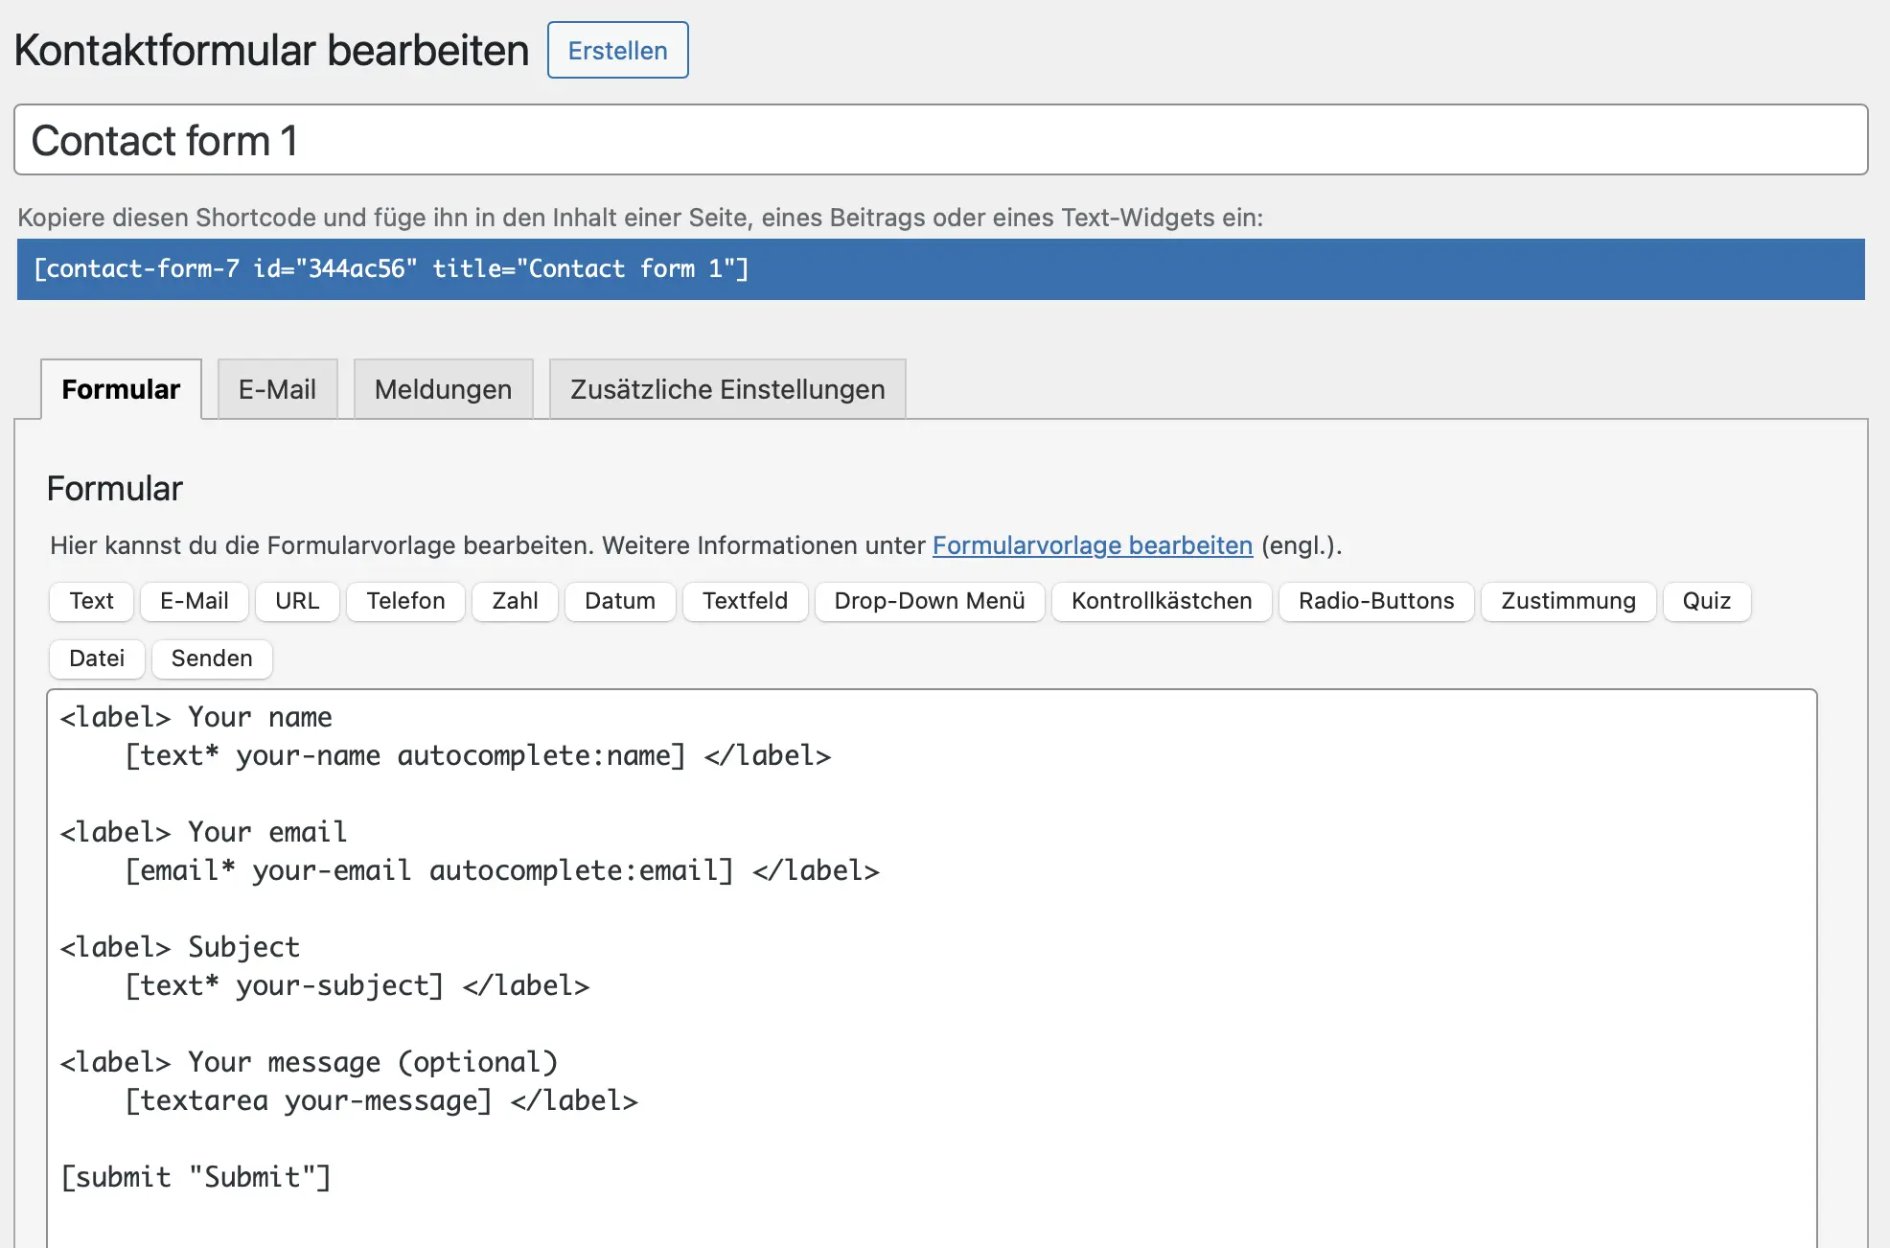Viewport: 1890px width, 1248px height.
Task: Add a URL field tag
Action: (x=297, y=601)
